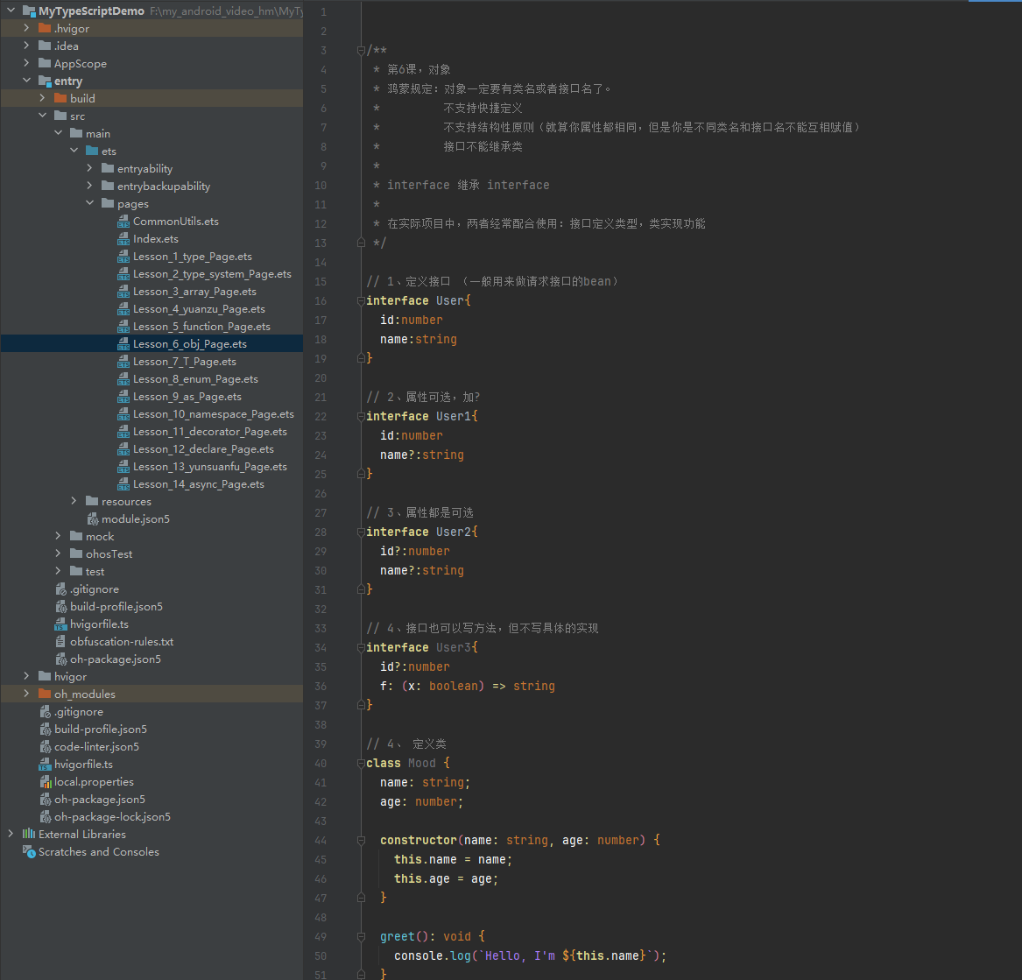Open Lesson_5_function_Page.ets file

[x=201, y=327]
